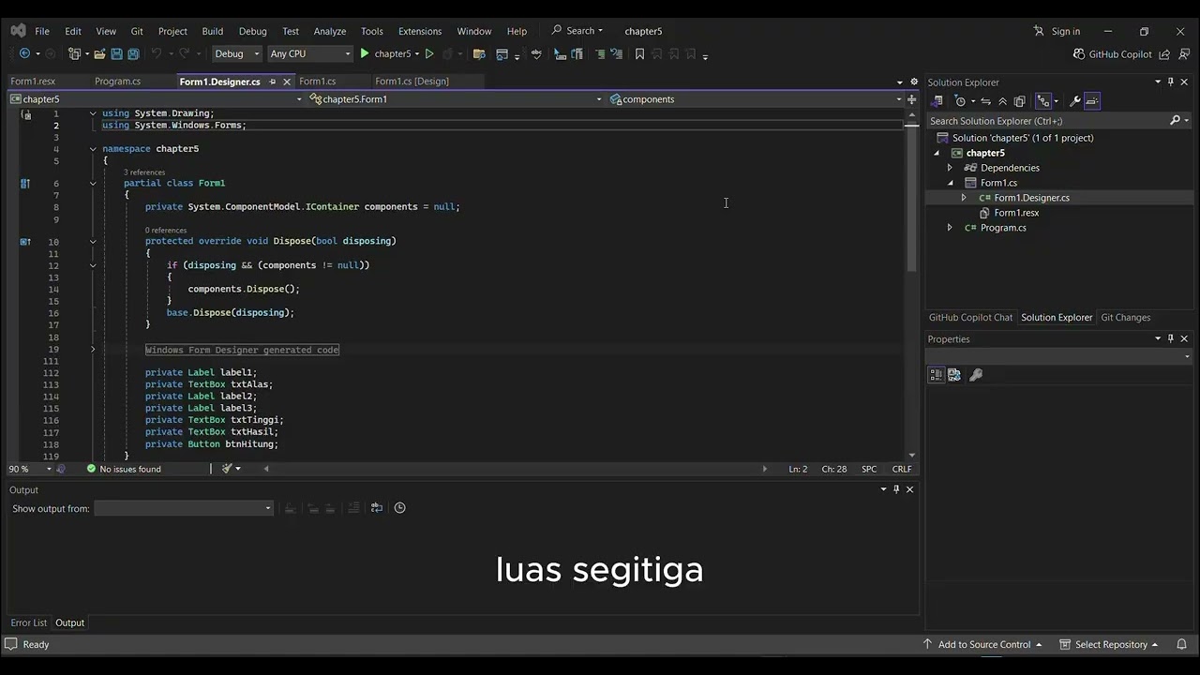
Task: Click the CRLF line ending indicator
Action: point(902,469)
